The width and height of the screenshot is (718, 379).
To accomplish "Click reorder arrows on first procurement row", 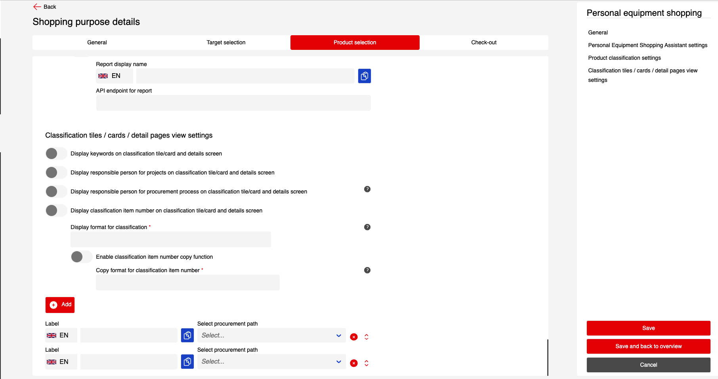I will (367, 337).
